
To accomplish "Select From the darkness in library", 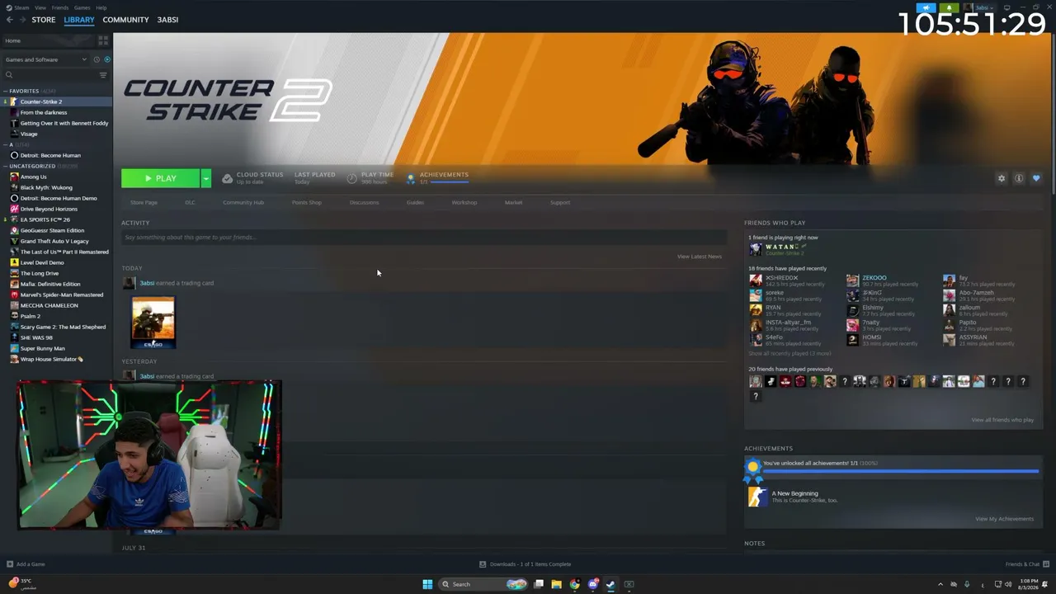I will (x=44, y=112).
